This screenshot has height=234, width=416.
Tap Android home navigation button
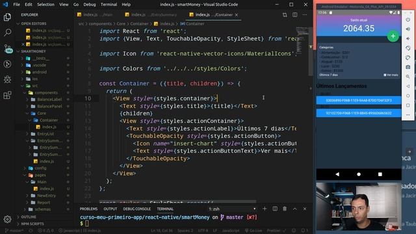359,174
